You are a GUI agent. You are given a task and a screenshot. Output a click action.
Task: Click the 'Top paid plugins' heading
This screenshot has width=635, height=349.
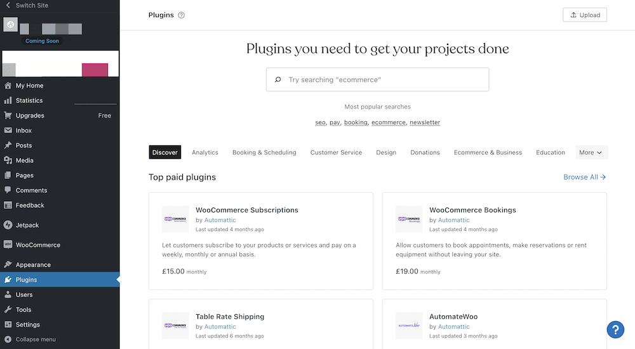click(182, 177)
